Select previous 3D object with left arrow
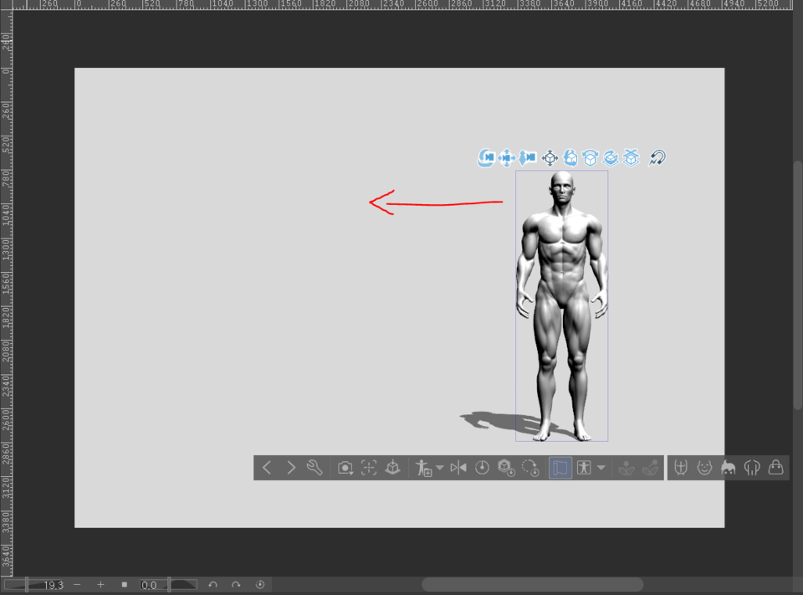The height and width of the screenshot is (595, 803). pos(267,468)
